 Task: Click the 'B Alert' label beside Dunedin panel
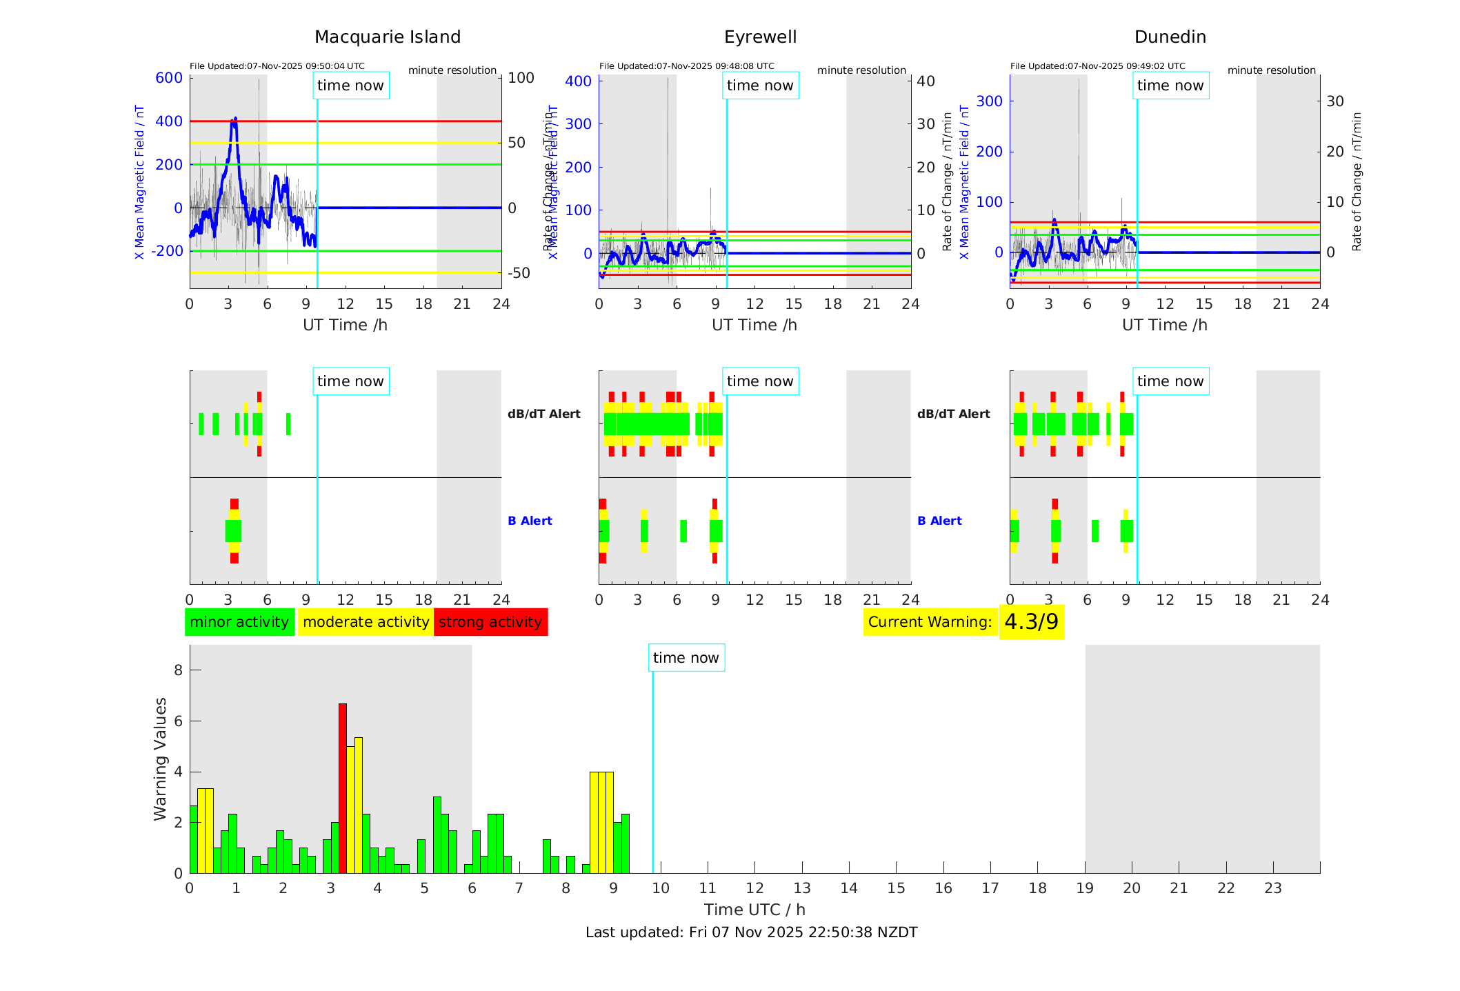click(x=939, y=521)
